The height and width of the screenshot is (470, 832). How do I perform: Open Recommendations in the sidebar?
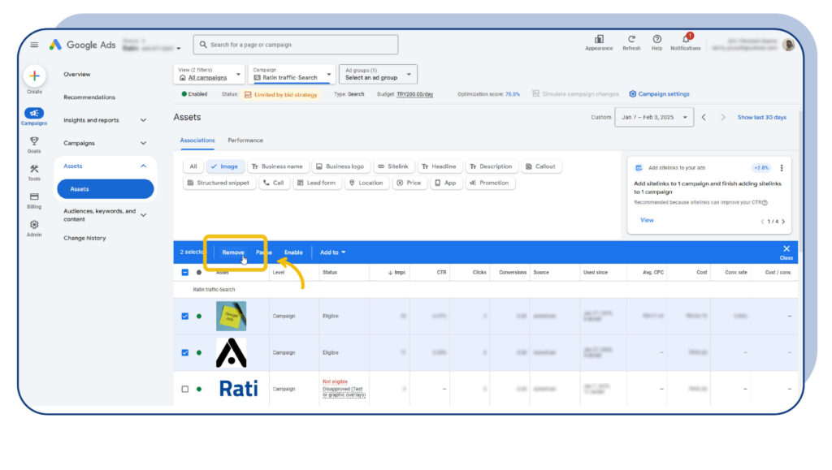[x=89, y=97]
